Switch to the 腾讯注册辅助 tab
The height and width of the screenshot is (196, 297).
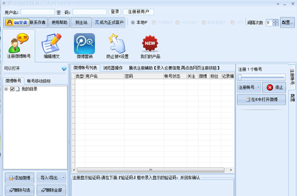tap(174, 68)
